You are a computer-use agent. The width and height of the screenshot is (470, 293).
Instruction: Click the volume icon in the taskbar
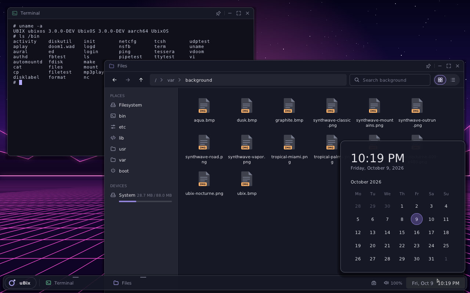tap(386, 283)
